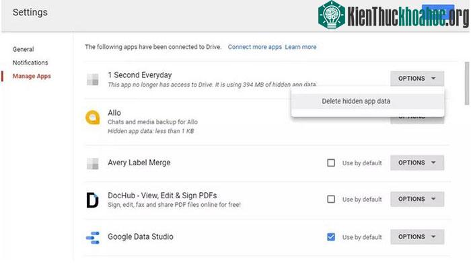Viewport: 471px width, 264px height.
Task: Open OPTIONS dropdown for DocHub
Action: pos(417,200)
